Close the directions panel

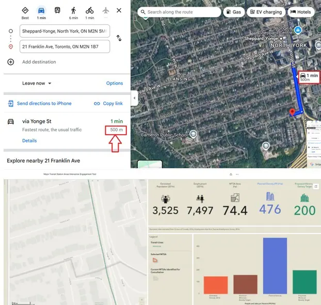coord(119,10)
